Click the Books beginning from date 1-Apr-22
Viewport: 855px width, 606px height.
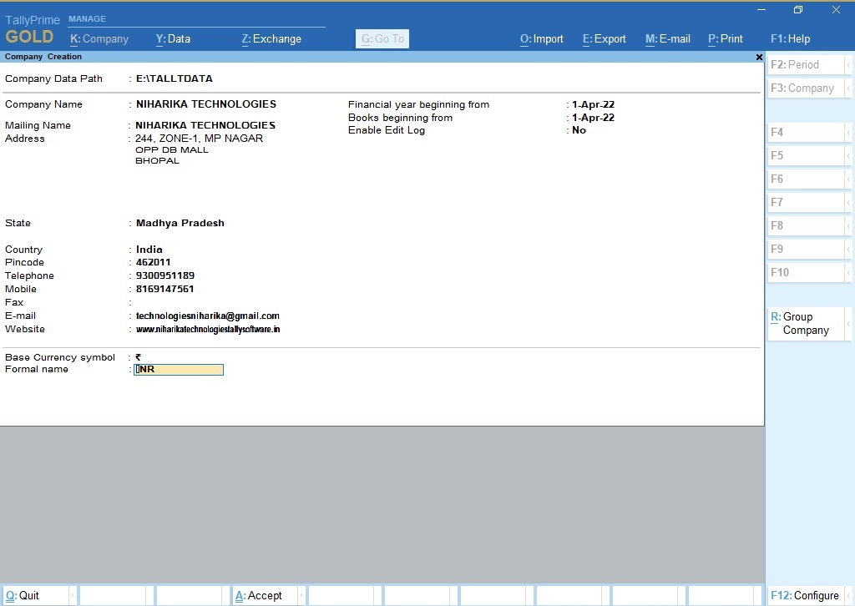594,117
